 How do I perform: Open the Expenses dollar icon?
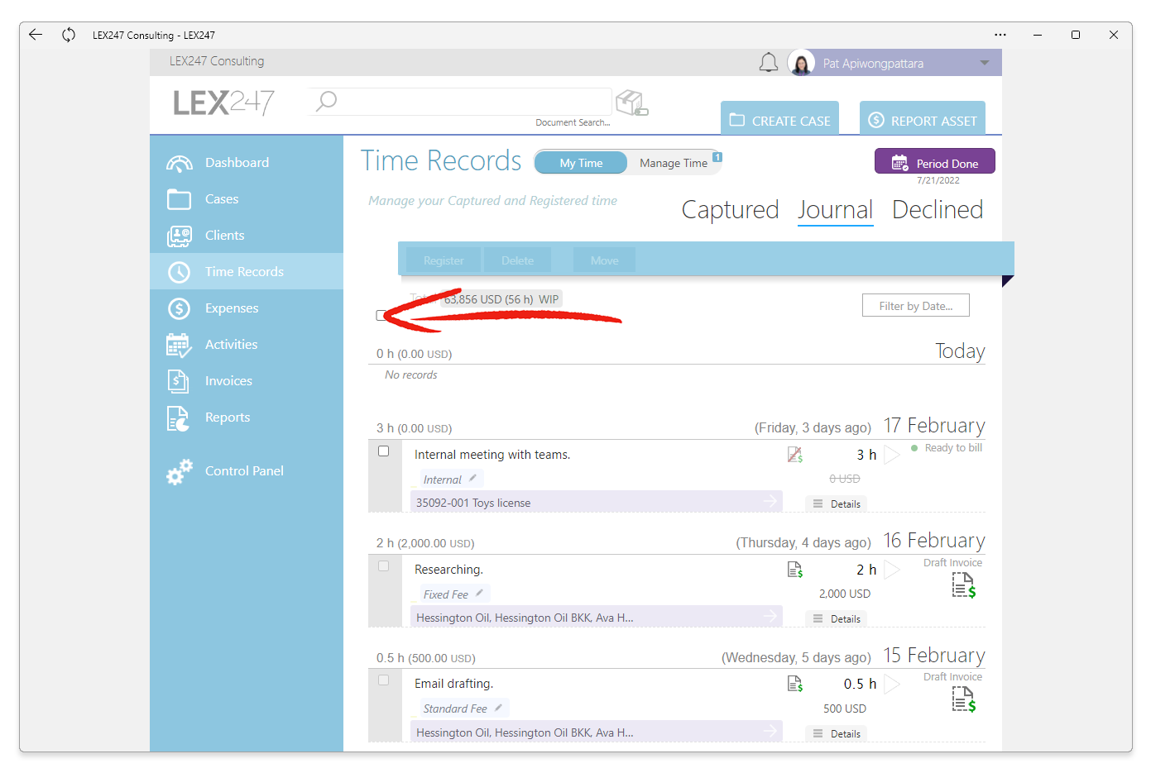179,308
